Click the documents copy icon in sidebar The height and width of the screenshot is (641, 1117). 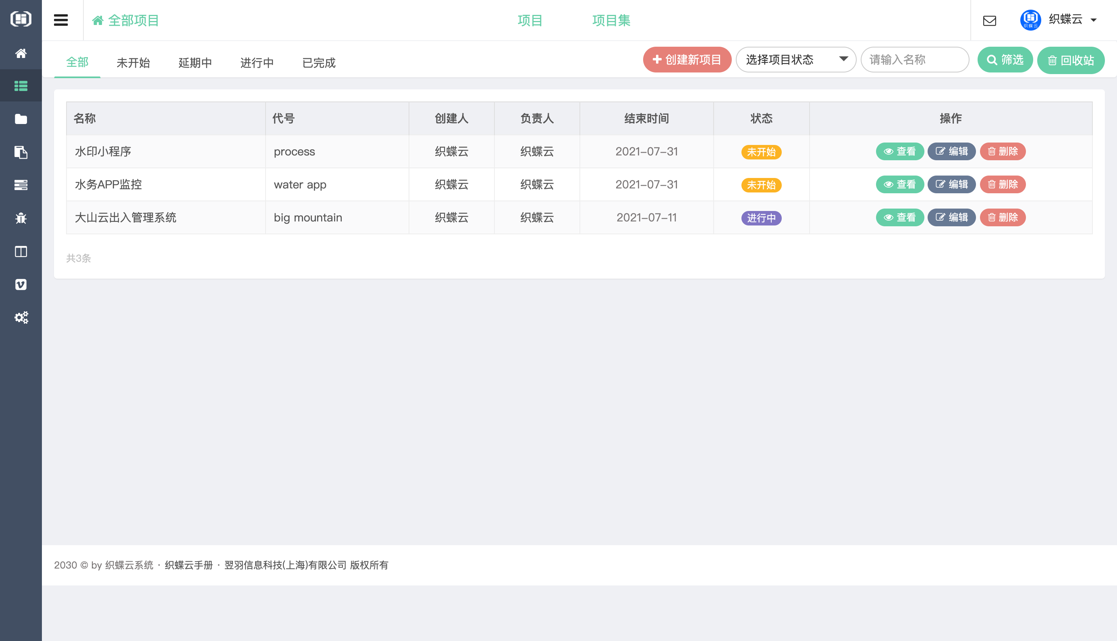[x=21, y=152]
